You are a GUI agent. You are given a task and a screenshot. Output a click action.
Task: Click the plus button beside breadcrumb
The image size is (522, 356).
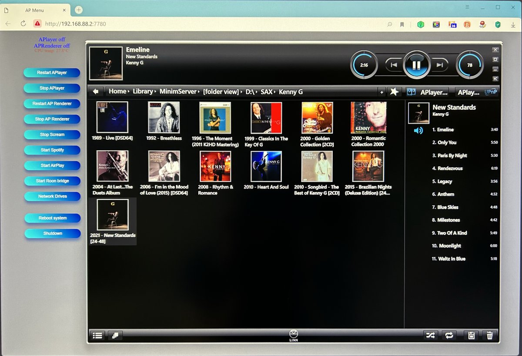[381, 92]
